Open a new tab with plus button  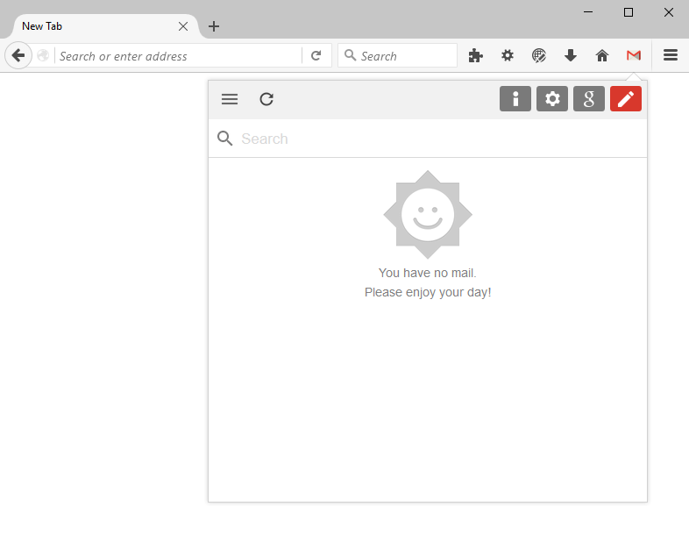coord(214,26)
